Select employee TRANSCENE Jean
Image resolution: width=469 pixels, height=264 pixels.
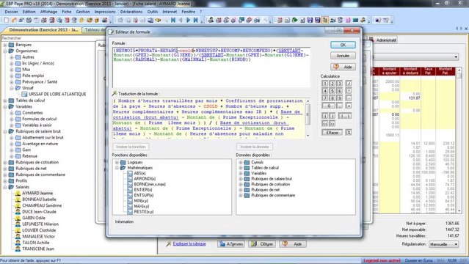click(38, 249)
